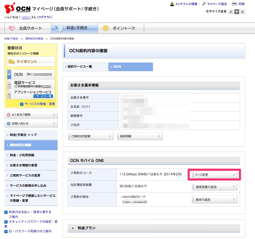Image resolution: width=255 pixels, height=239 pixels.
Task: Open マイページ設定 link
Action: coord(217,4)
